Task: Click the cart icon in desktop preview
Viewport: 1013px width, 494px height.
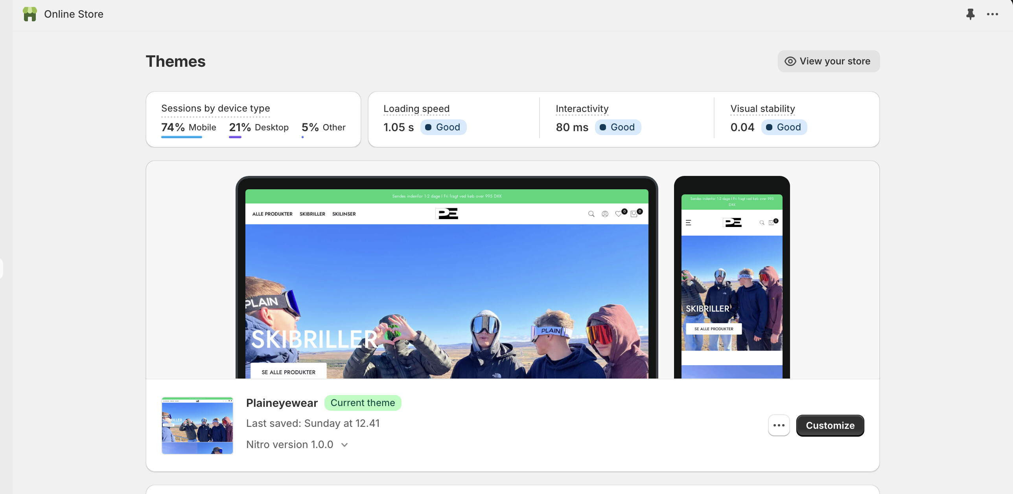Action: (x=634, y=214)
